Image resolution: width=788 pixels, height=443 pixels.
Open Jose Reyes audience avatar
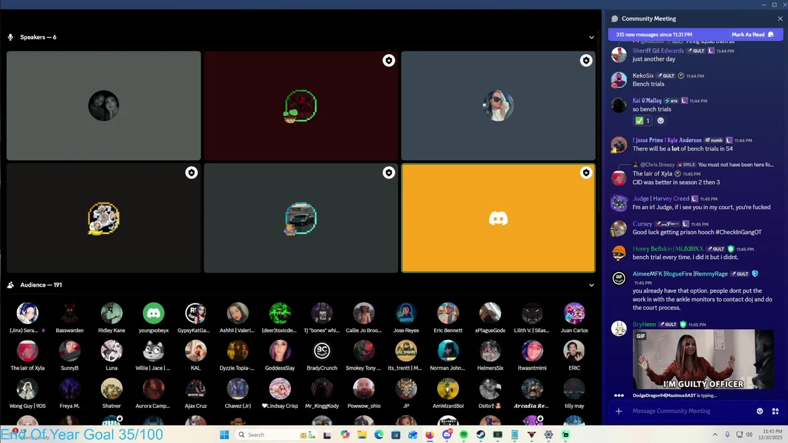coord(406,313)
